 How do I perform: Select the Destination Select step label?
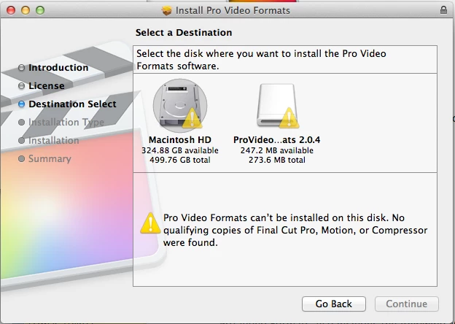click(x=72, y=104)
